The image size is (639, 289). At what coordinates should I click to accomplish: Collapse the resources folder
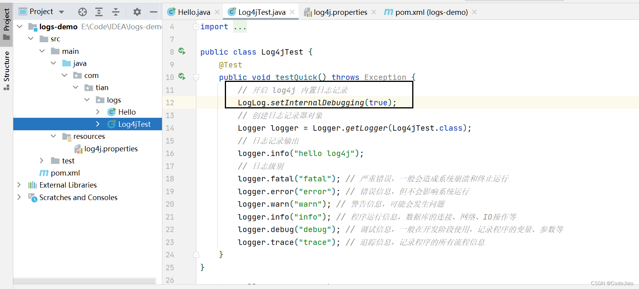pos(53,136)
